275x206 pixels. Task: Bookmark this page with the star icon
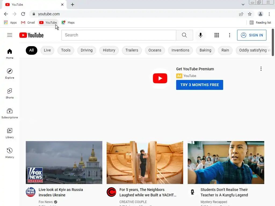[250, 14]
